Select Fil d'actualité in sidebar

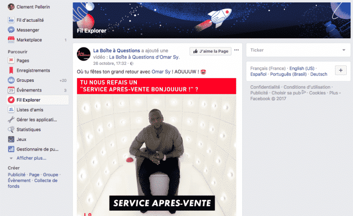point(30,20)
